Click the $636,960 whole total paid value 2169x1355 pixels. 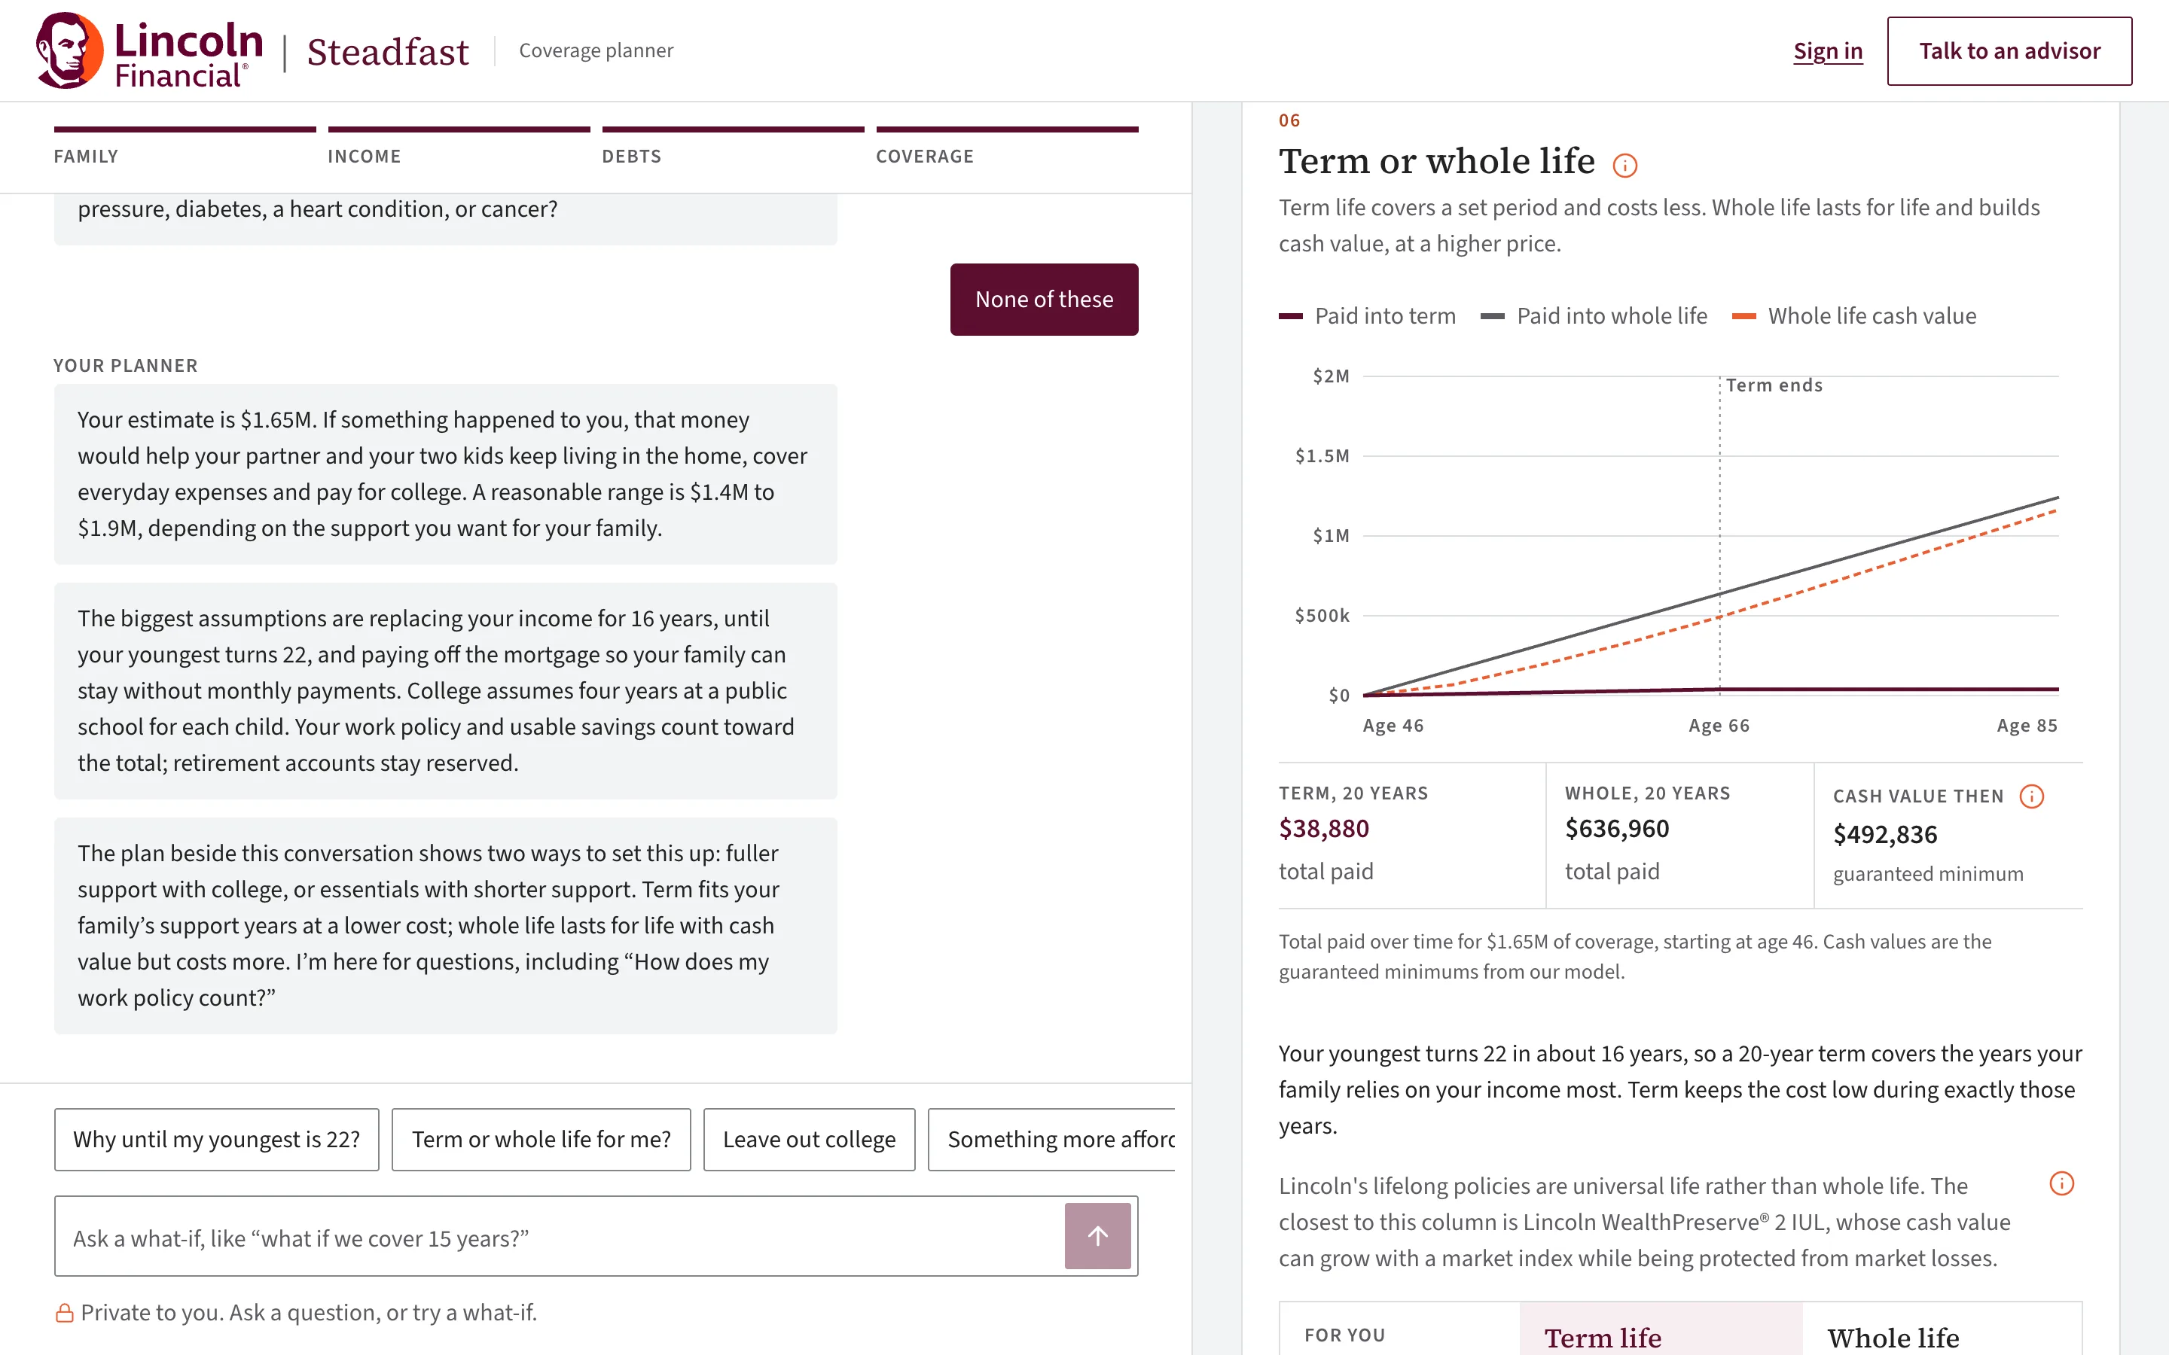(x=1617, y=828)
